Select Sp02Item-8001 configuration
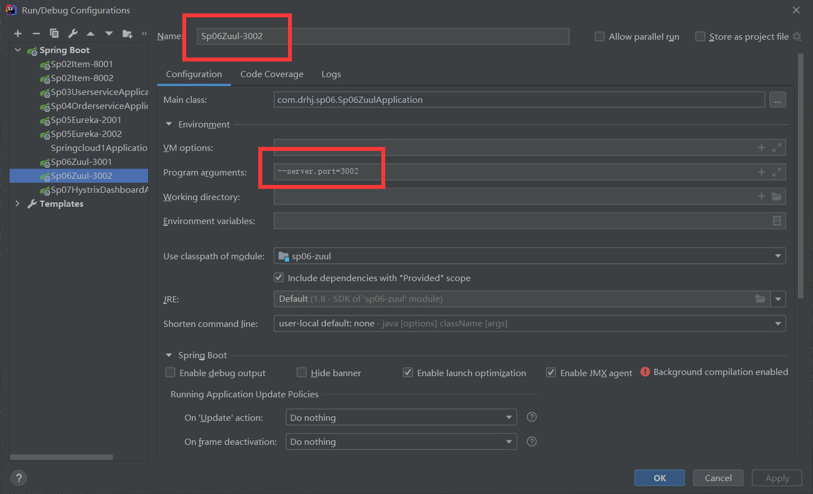This screenshot has width=813, height=494. [x=82, y=64]
